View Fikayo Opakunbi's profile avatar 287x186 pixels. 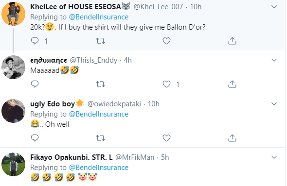pyautogui.click(x=13, y=165)
